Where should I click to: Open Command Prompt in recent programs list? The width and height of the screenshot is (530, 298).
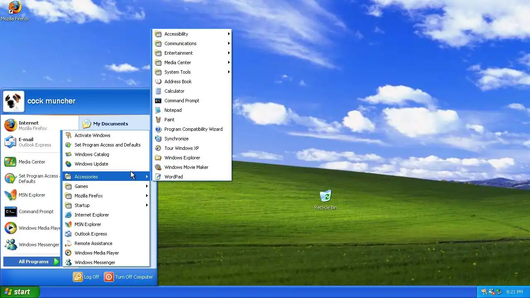point(32,211)
